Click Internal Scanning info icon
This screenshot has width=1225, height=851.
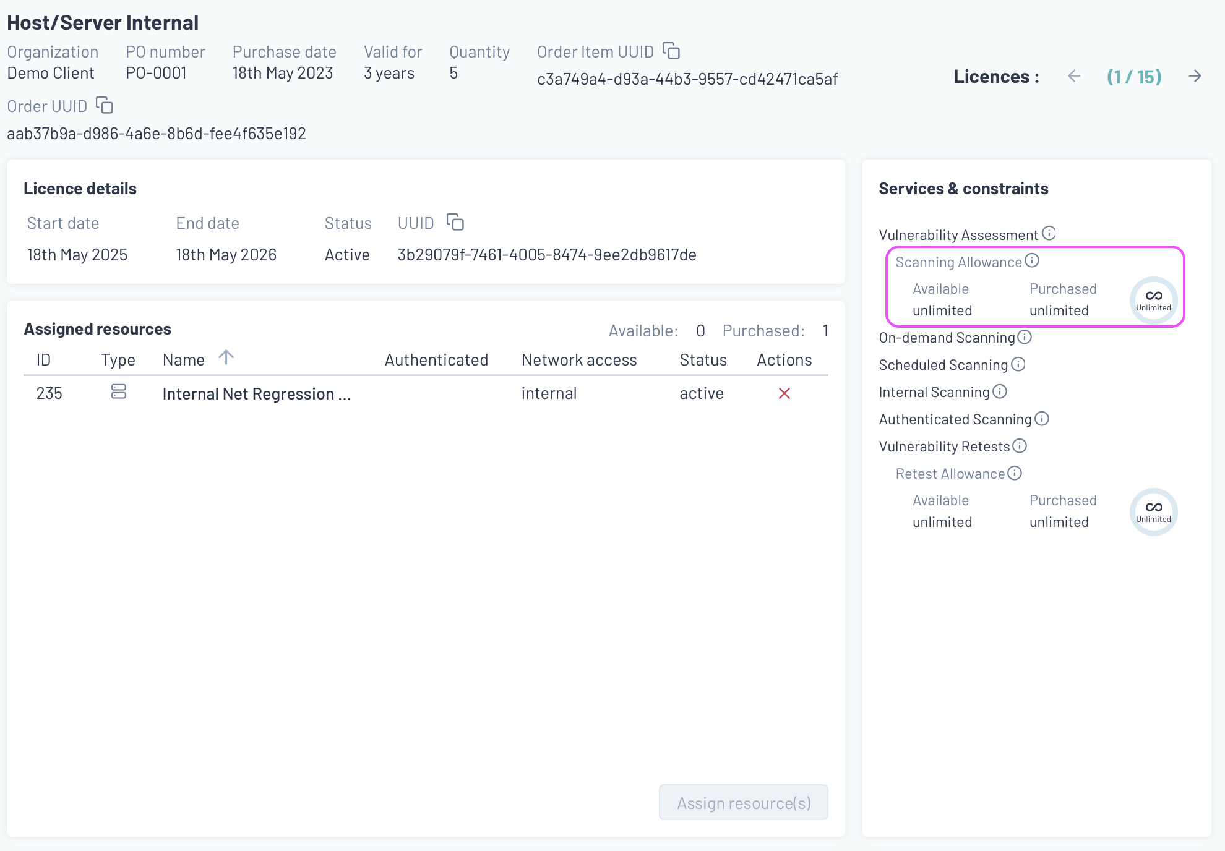(1000, 391)
